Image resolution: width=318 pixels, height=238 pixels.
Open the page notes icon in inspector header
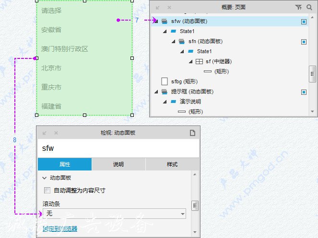[x=192, y=133]
